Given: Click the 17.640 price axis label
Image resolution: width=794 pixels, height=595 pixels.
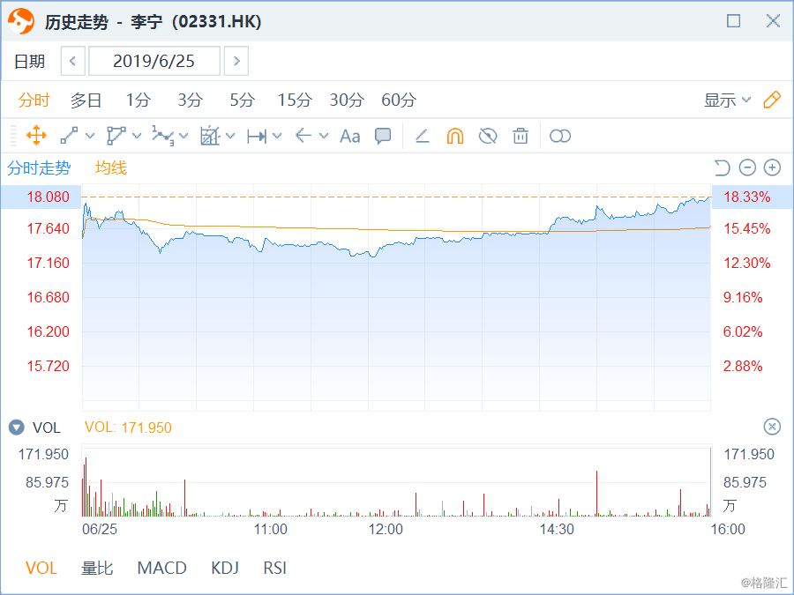Looking at the screenshot, I should 48,228.
